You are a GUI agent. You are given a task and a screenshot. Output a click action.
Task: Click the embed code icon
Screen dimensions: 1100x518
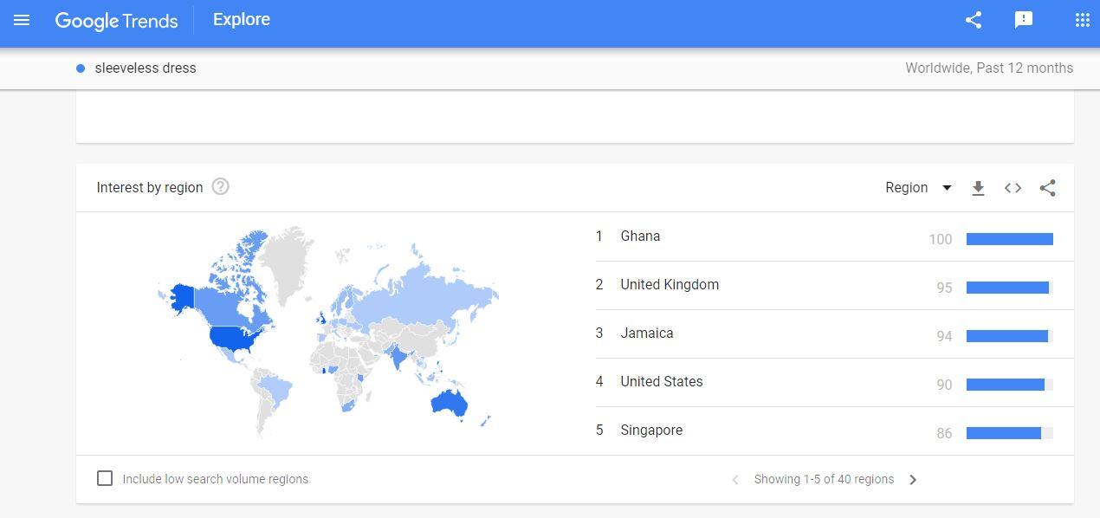[1013, 188]
